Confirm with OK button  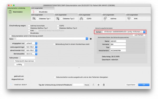click(144, 85)
